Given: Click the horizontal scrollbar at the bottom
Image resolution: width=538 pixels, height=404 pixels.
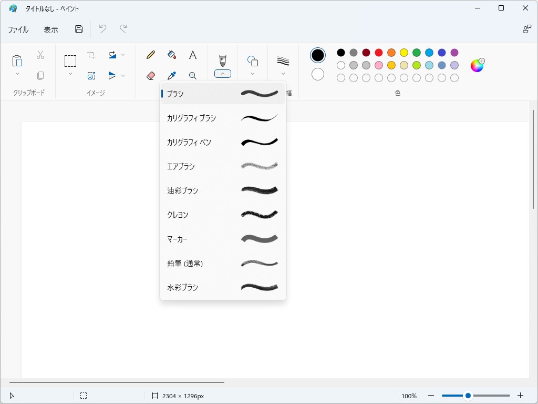Looking at the screenshot, I should (x=117, y=382).
